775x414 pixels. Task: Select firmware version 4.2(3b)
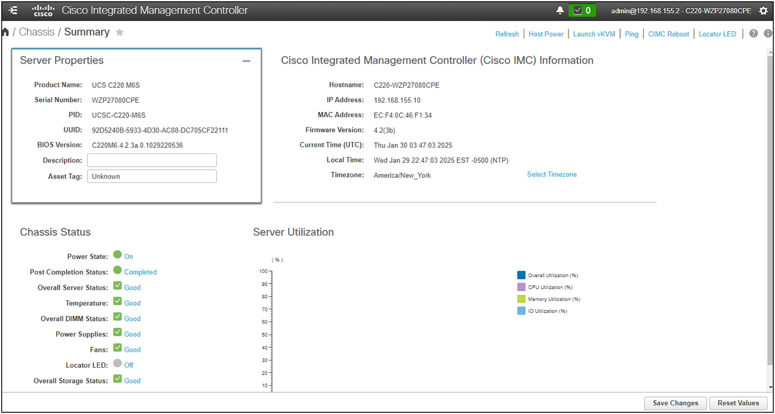384,130
